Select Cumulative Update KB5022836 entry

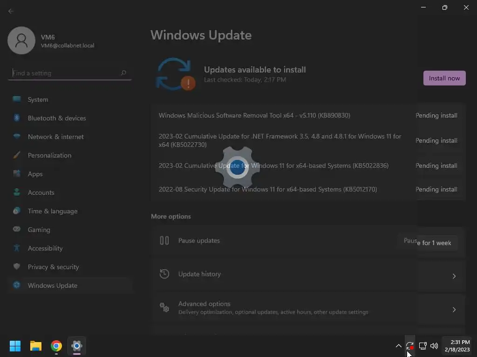point(308,166)
